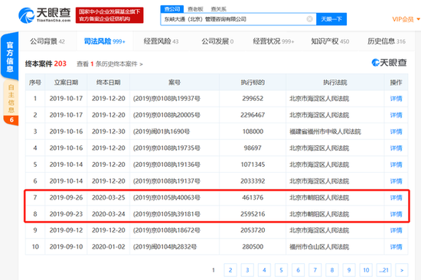Image resolution: width=421 pixels, height=280 pixels.
Task: Open 详情 for case row 7
Action: click(x=396, y=197)
